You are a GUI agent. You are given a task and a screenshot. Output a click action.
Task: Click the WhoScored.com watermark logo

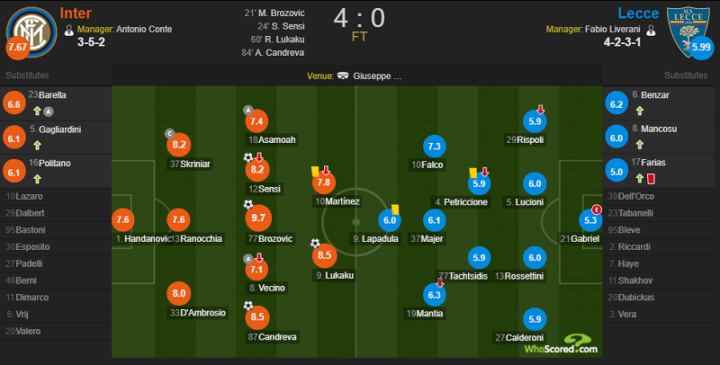pos(561,344)
